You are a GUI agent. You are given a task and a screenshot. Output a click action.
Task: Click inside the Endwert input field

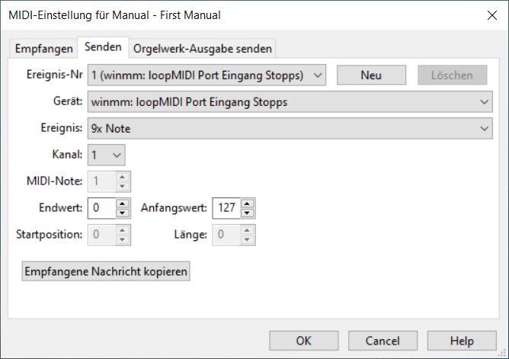click(x=101, y=207)
